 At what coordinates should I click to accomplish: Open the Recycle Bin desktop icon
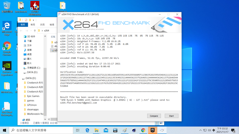(7, 7)
